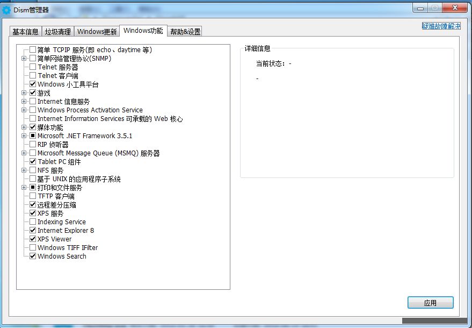The height and width of the screenshot is (328, 472).
Task: Expand the MSMQ 服务器 node
Action: (24, 153)
